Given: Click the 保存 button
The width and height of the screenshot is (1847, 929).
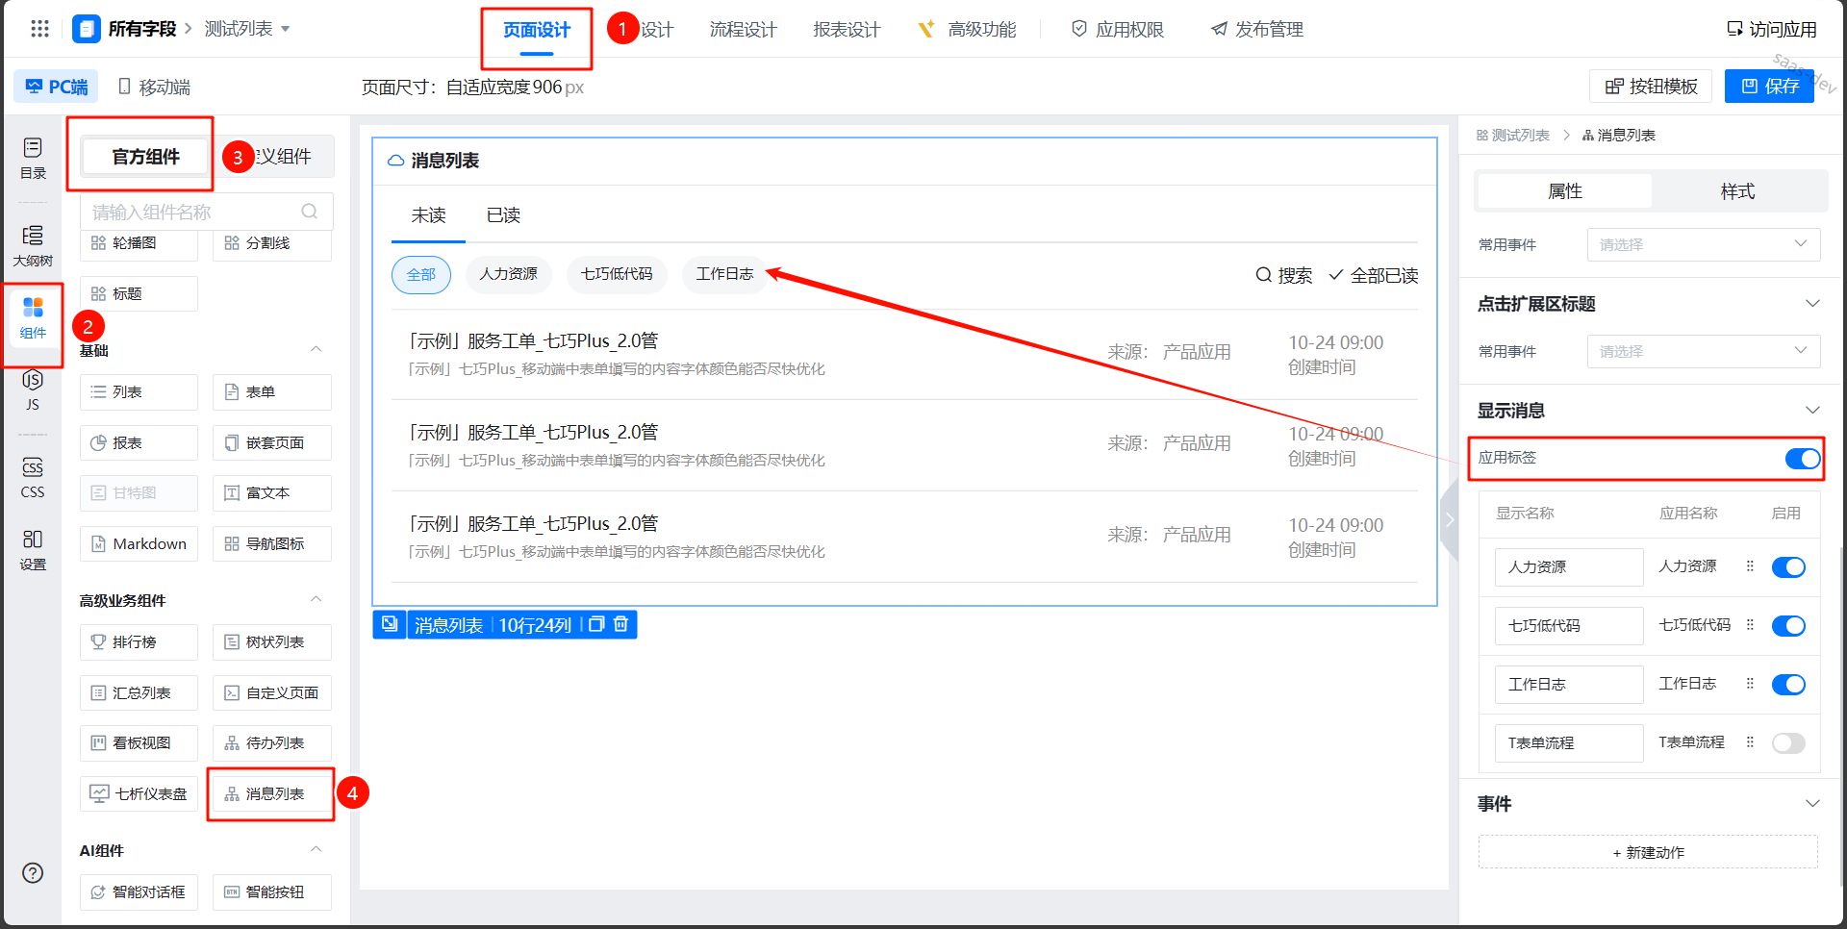Looking at the screenshot, I should click(1770, 87).
